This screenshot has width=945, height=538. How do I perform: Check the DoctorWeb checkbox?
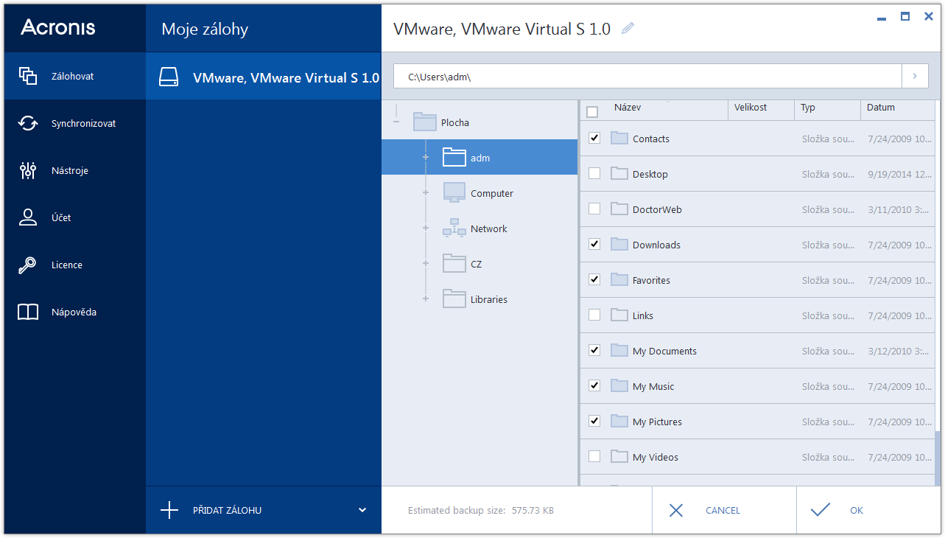(x=594, y=209)
